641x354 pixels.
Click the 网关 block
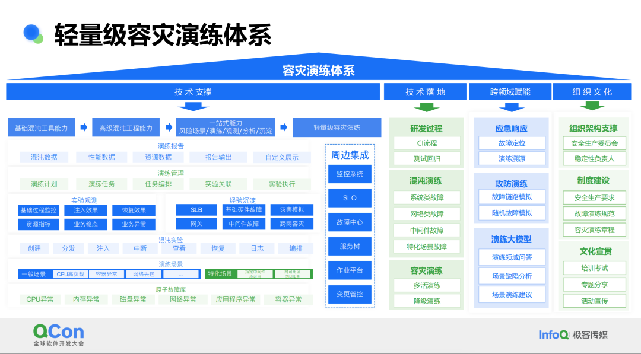tap(196, 224)
